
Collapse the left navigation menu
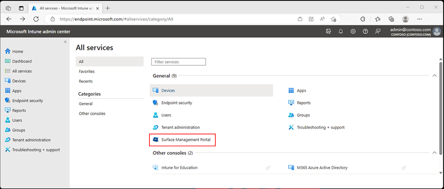click(65, 42)
